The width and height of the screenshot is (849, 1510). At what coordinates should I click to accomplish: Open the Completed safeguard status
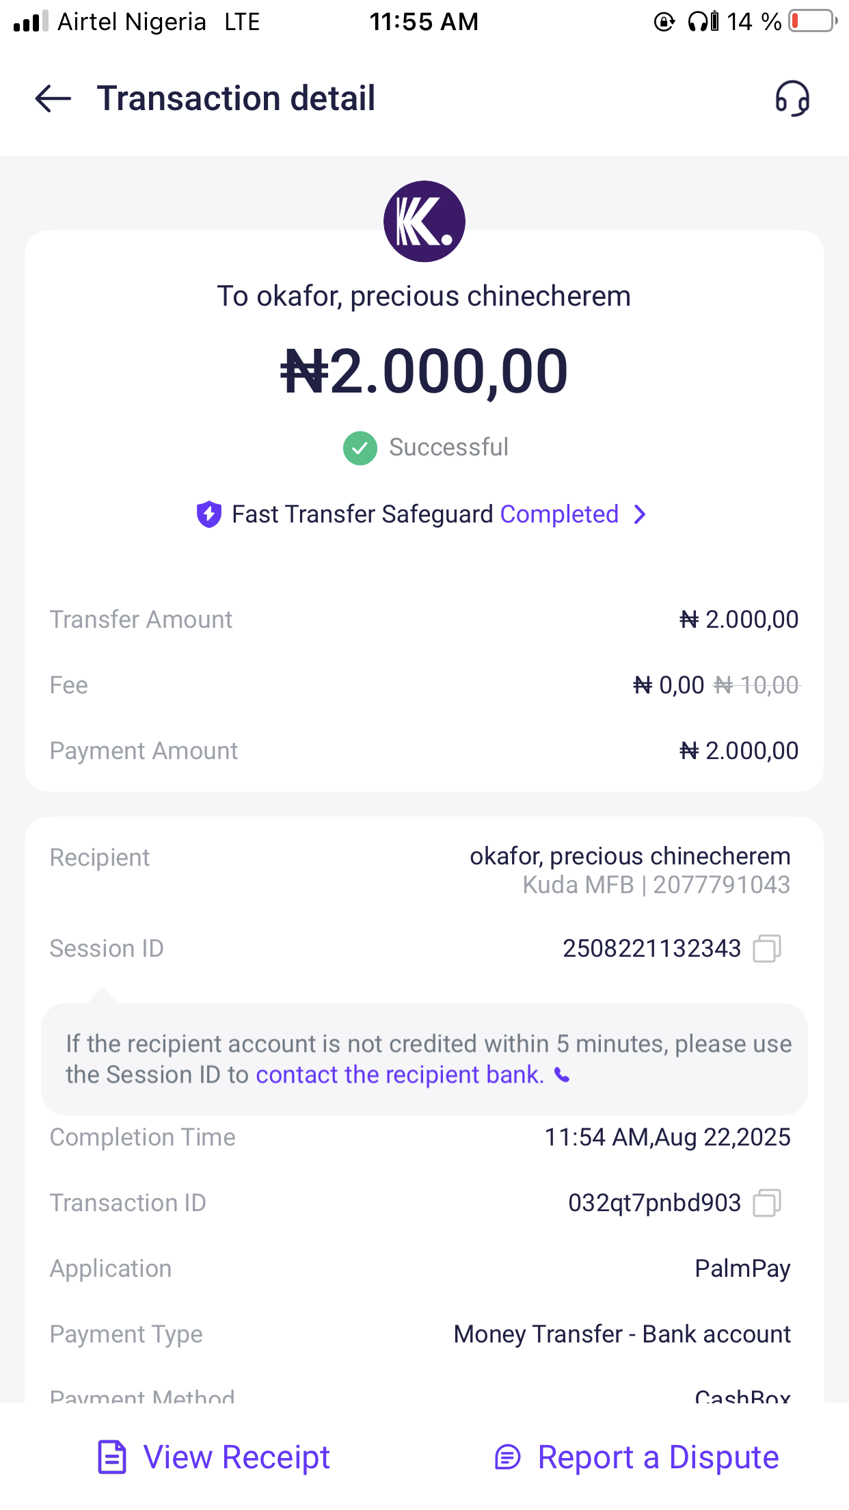point(559,514)
